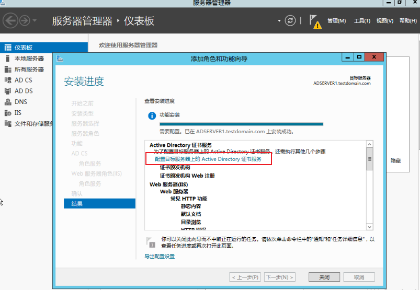The width and height of the screenshot is (420, 290).
Task: Open the notifications flag with warning
Action: coord(315,21)
